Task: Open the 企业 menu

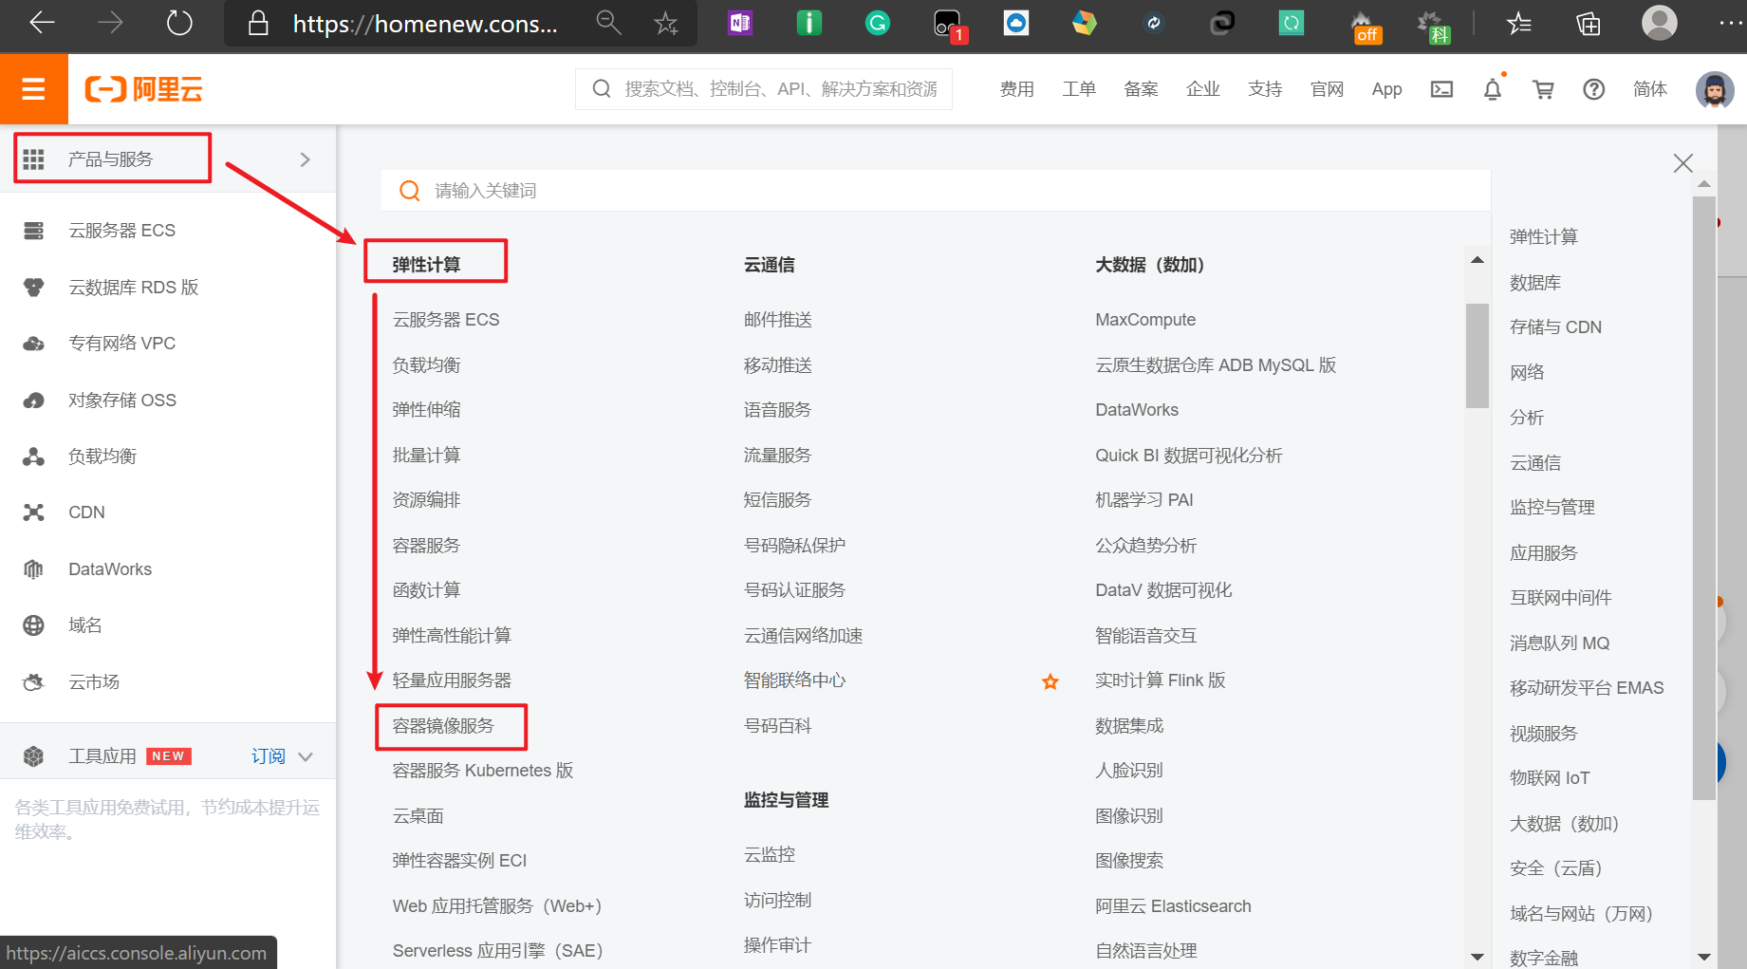Action: (1202, 89)
